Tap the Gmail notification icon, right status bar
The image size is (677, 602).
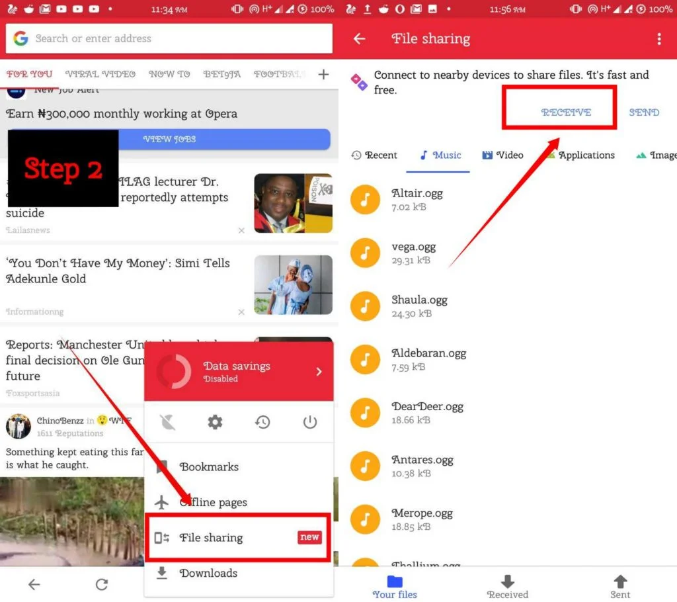[416, 9]
